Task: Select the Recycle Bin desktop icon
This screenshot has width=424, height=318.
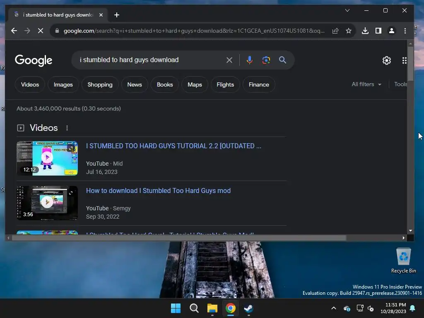Action: point(403,261)
